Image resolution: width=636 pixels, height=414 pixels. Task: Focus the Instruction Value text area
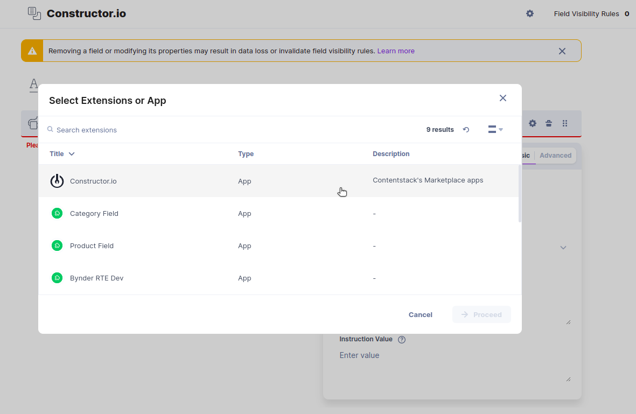tap(455, 366)
